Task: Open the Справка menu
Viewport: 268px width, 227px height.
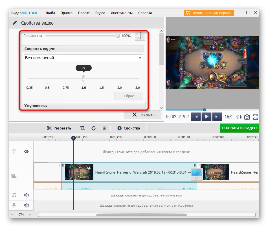Action: [x=145, y=13]
